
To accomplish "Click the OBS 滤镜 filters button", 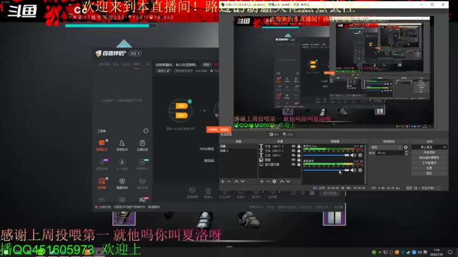I will pos(288,135).
